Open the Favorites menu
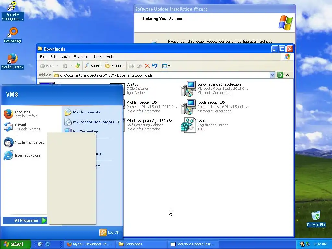The image size is (332, 249). tap(81, 57)
